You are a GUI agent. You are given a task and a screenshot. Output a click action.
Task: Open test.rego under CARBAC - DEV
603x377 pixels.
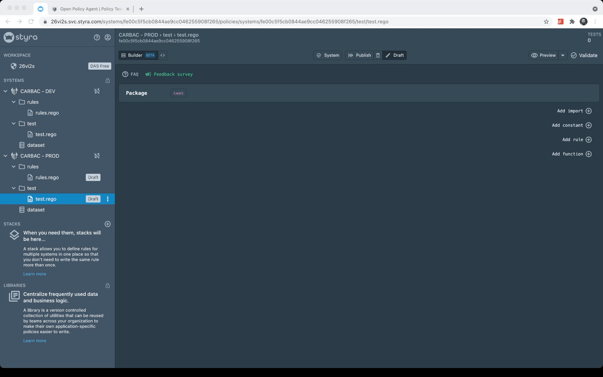46,134
